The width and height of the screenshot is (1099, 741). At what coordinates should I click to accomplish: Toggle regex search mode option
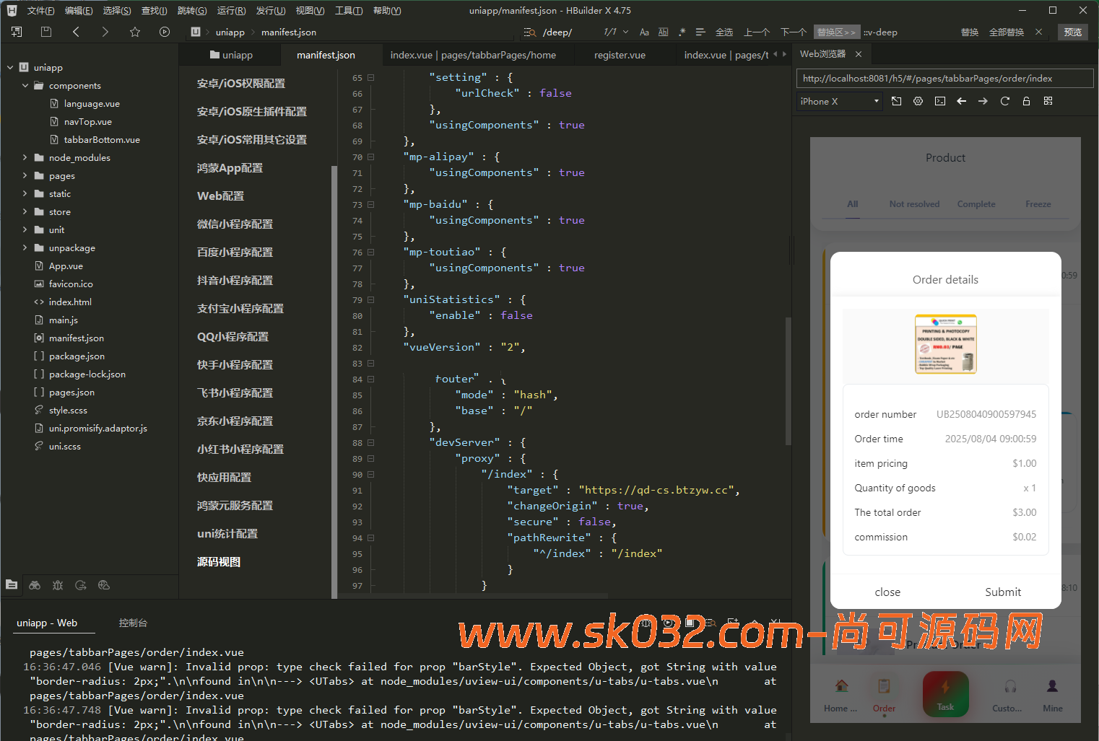click(x=682, y=32)
